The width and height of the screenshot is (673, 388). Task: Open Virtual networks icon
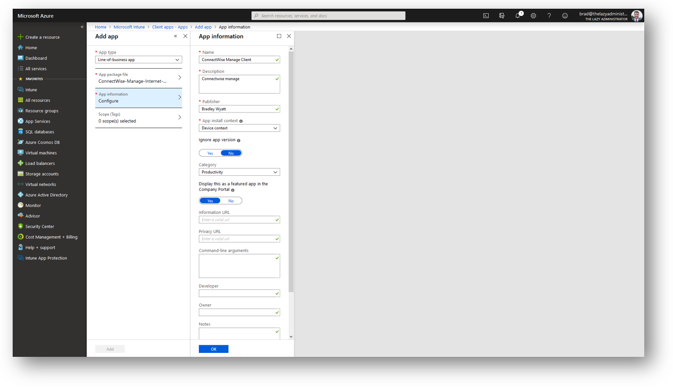[x=20, y=185]
